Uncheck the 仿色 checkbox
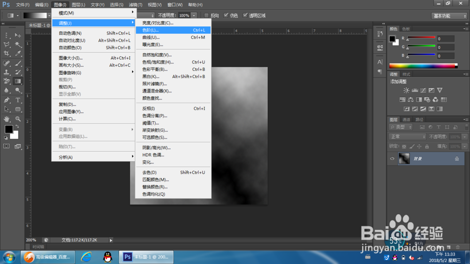Screen dimensions: 470x264 (x=226, y=16)
